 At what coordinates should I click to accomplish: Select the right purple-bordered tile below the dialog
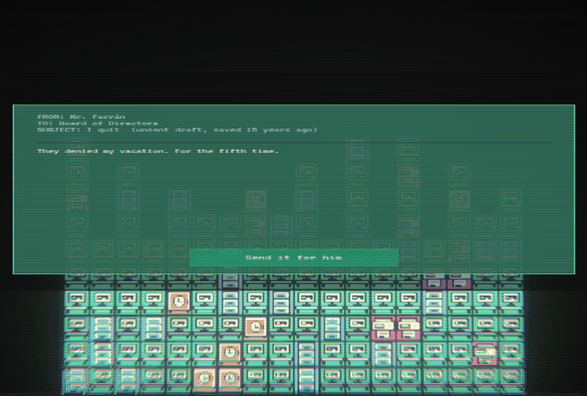(x=460, y=281)
